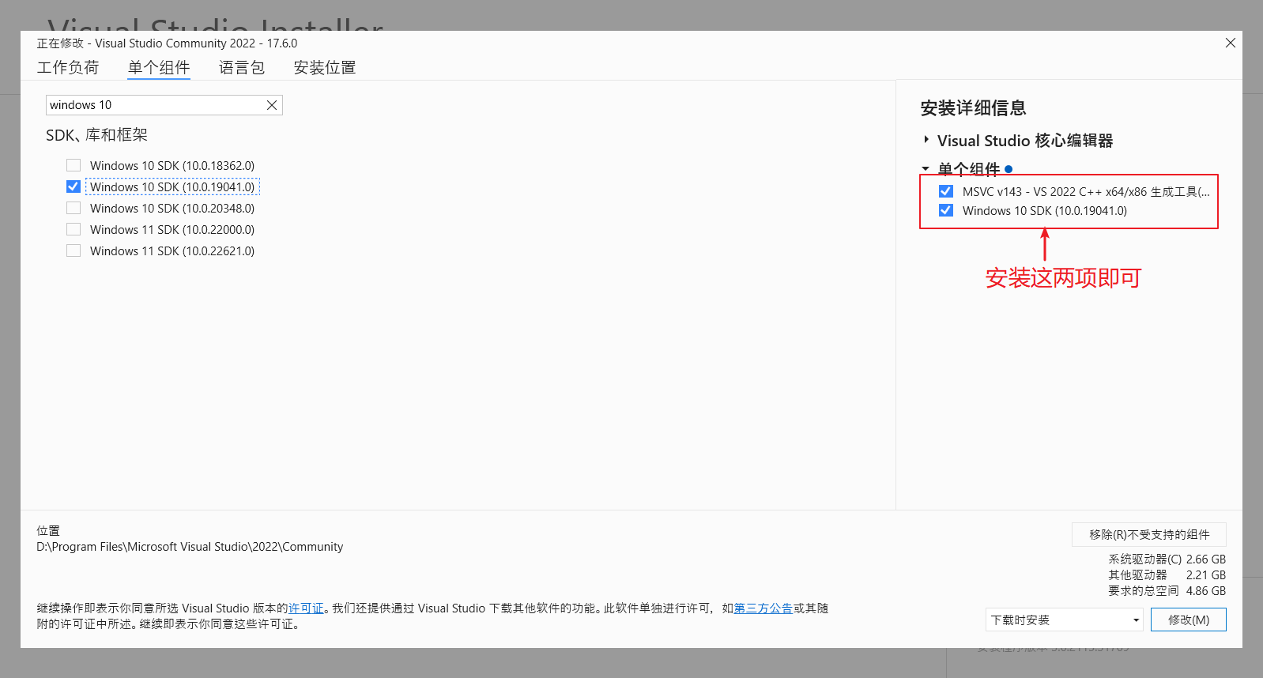Screen dimensions: 1263x678
Task: Click the 安装详细信息 heading
Action: tap(973, 108)
